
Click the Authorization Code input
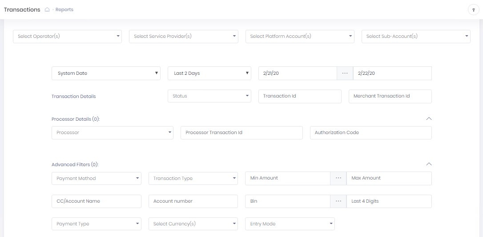pyautogui.click(x=370, y=133)
